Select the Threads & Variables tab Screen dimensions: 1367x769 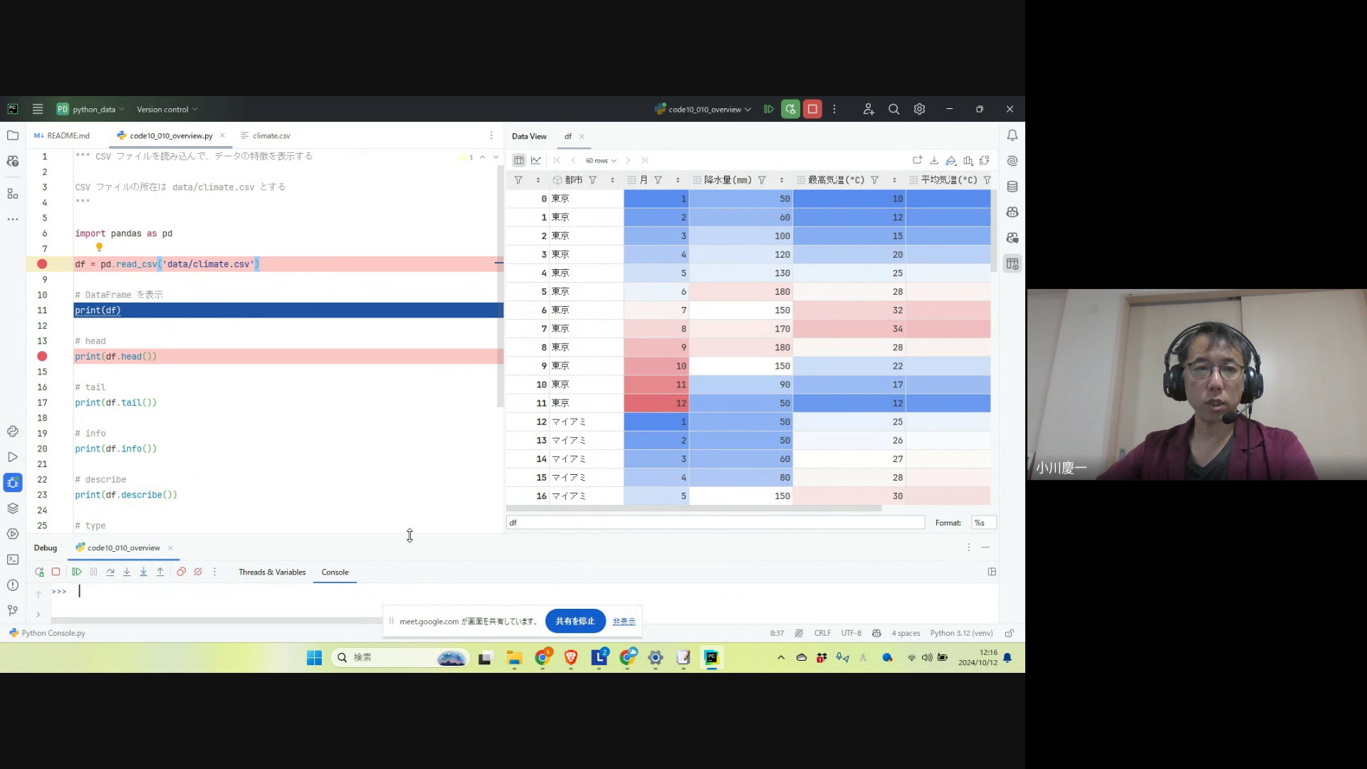point(272,572)
